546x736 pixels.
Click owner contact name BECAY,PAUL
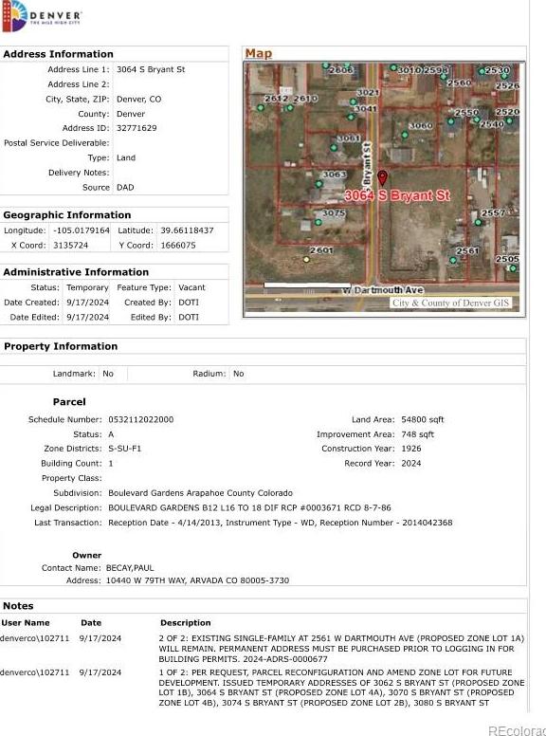pyautogui.click(x=130, y=568)
